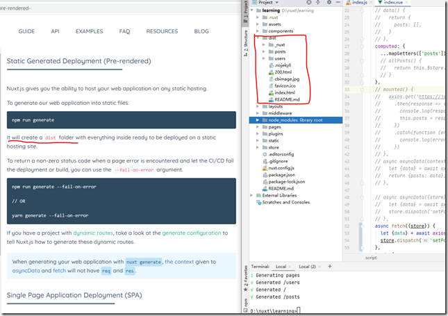Follow the generate configuration link
This screenshot has width=448, height=316.
click(x=192, y=233)
